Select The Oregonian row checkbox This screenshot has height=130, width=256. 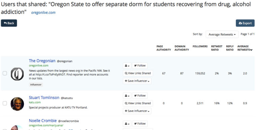coord(5,73)
